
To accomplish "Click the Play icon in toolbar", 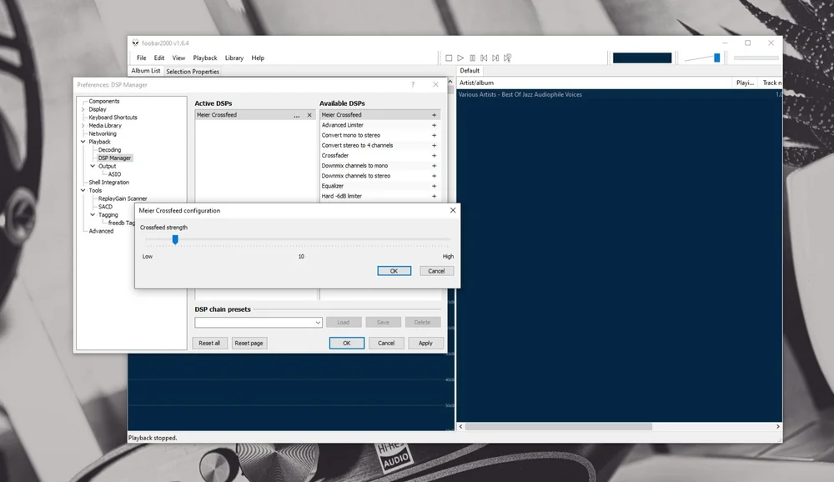I will (x=460, y=58).
